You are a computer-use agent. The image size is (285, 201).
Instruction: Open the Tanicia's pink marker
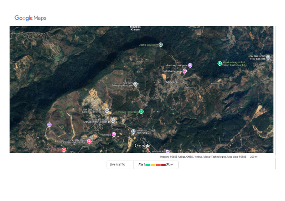click(x=114, y=134)
